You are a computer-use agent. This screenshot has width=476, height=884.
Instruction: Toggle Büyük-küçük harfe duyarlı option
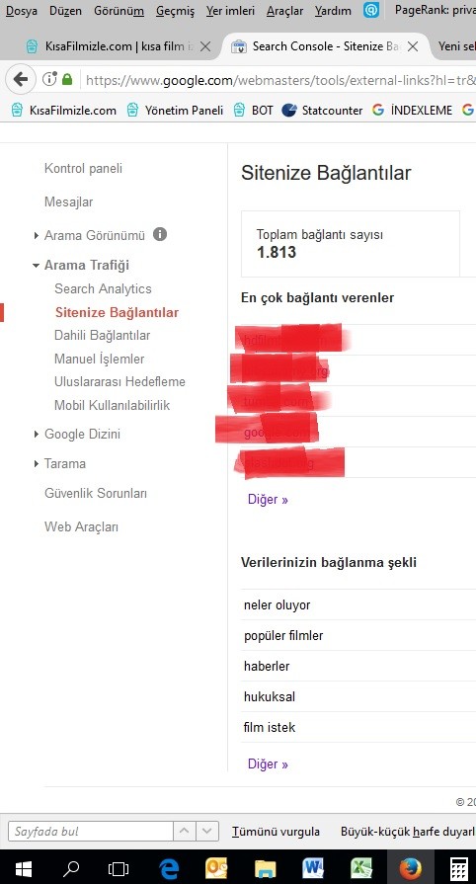[x=408, y=831]
